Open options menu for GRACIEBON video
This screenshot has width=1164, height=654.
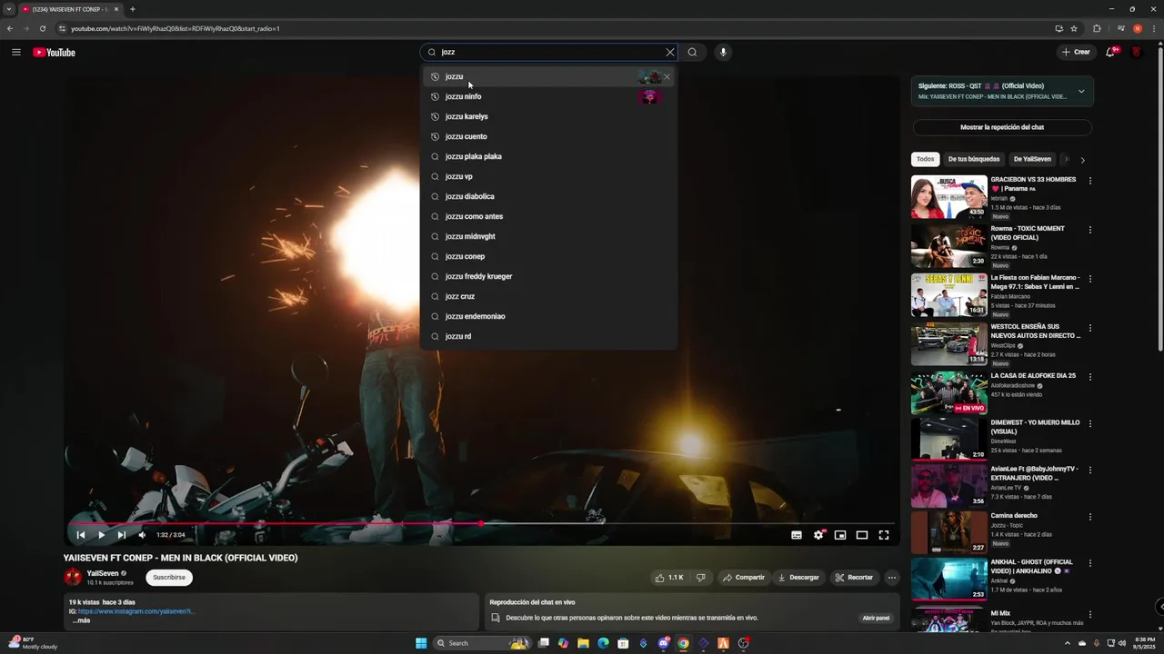[1089, 181]
